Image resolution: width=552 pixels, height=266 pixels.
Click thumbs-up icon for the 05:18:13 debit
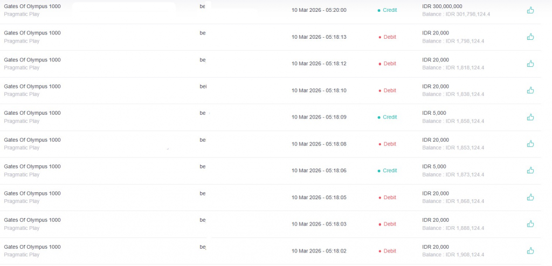pos(530,37)
